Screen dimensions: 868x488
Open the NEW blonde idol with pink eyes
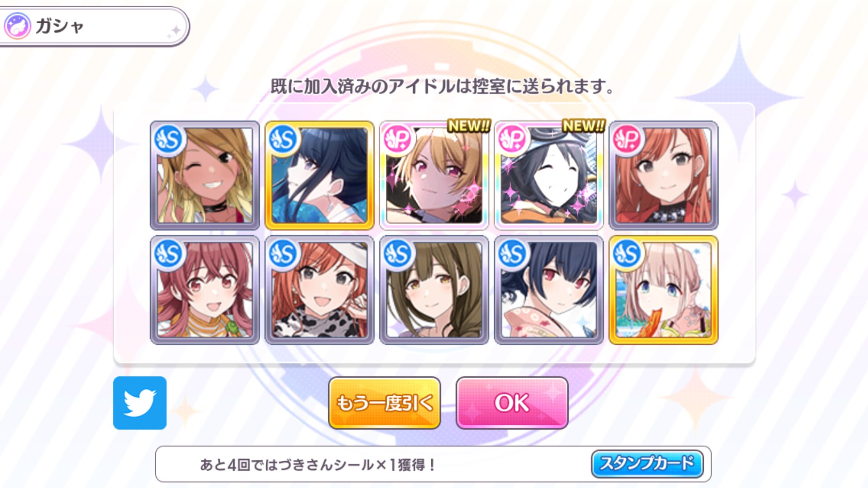click(x=434, y=175)
